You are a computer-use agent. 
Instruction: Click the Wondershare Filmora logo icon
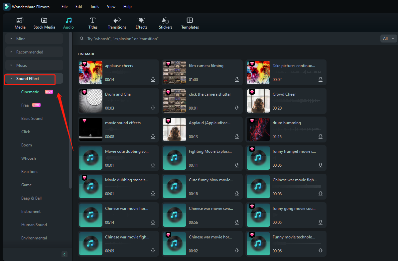click(6, 7)
